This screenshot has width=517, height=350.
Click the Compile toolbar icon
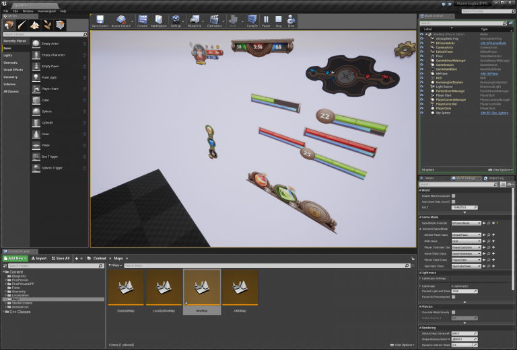point(252,21)
